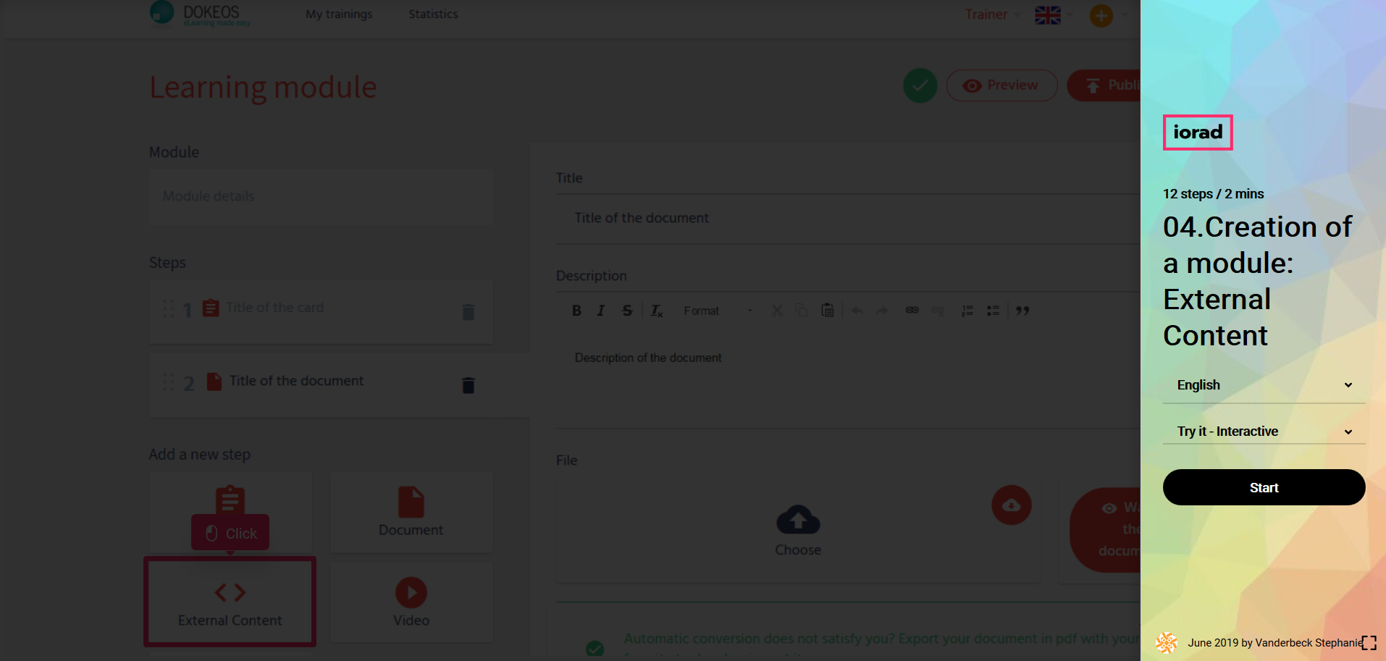1386x661 pixels.
Task: Click the Title of the document field
Action: [847, 218]
